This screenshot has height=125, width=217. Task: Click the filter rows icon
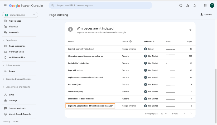(x=190, y=30)
